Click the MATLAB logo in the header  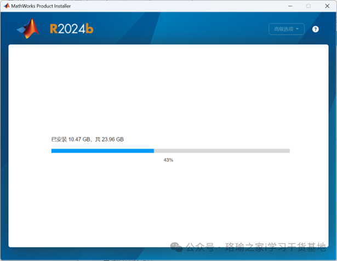click(x=28, y=29)
